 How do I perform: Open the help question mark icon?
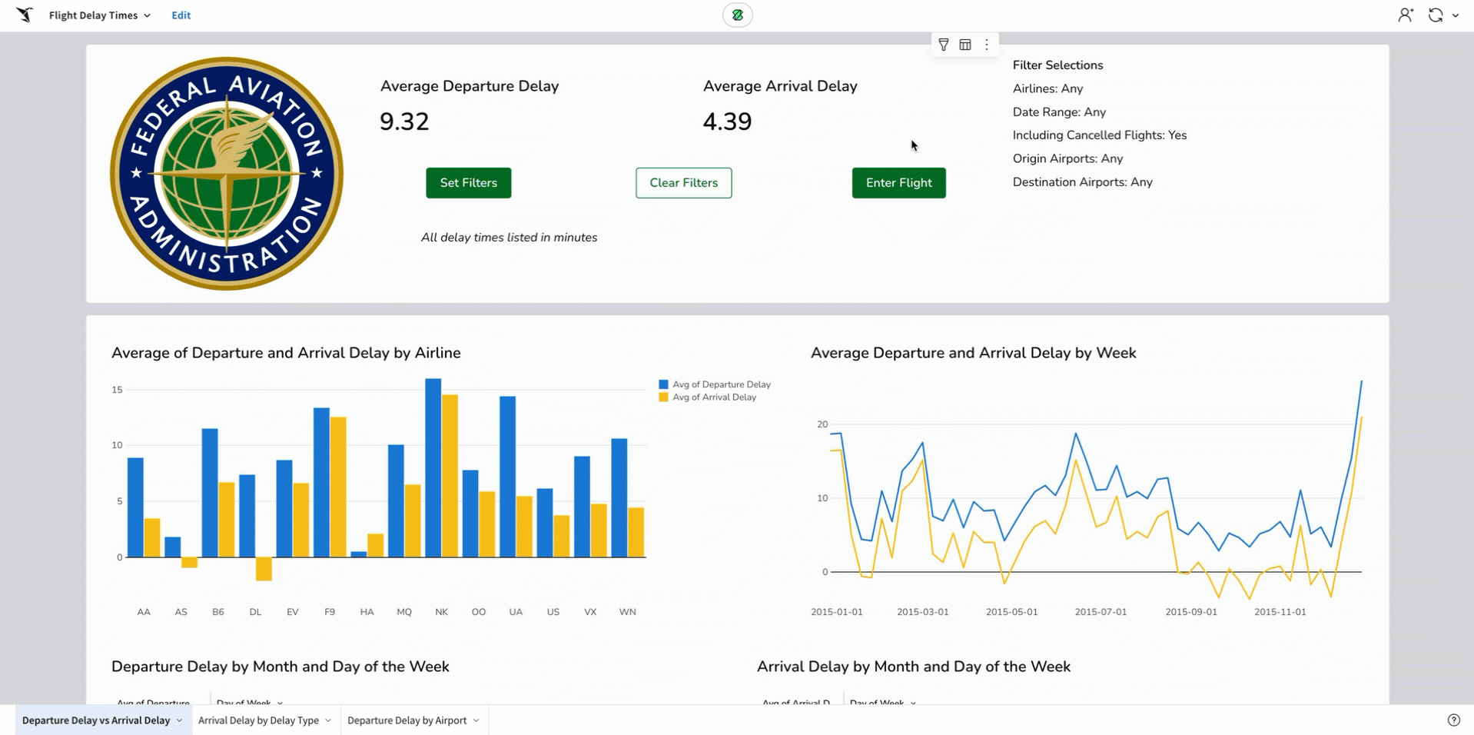click(1453, 720)
